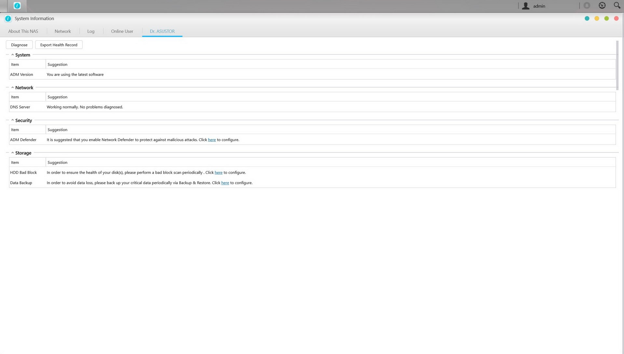The height and width of the screenshot is (354, 624).
Task: Open the Online User tab
Action: pyautogui.click(x=122, y=31)
